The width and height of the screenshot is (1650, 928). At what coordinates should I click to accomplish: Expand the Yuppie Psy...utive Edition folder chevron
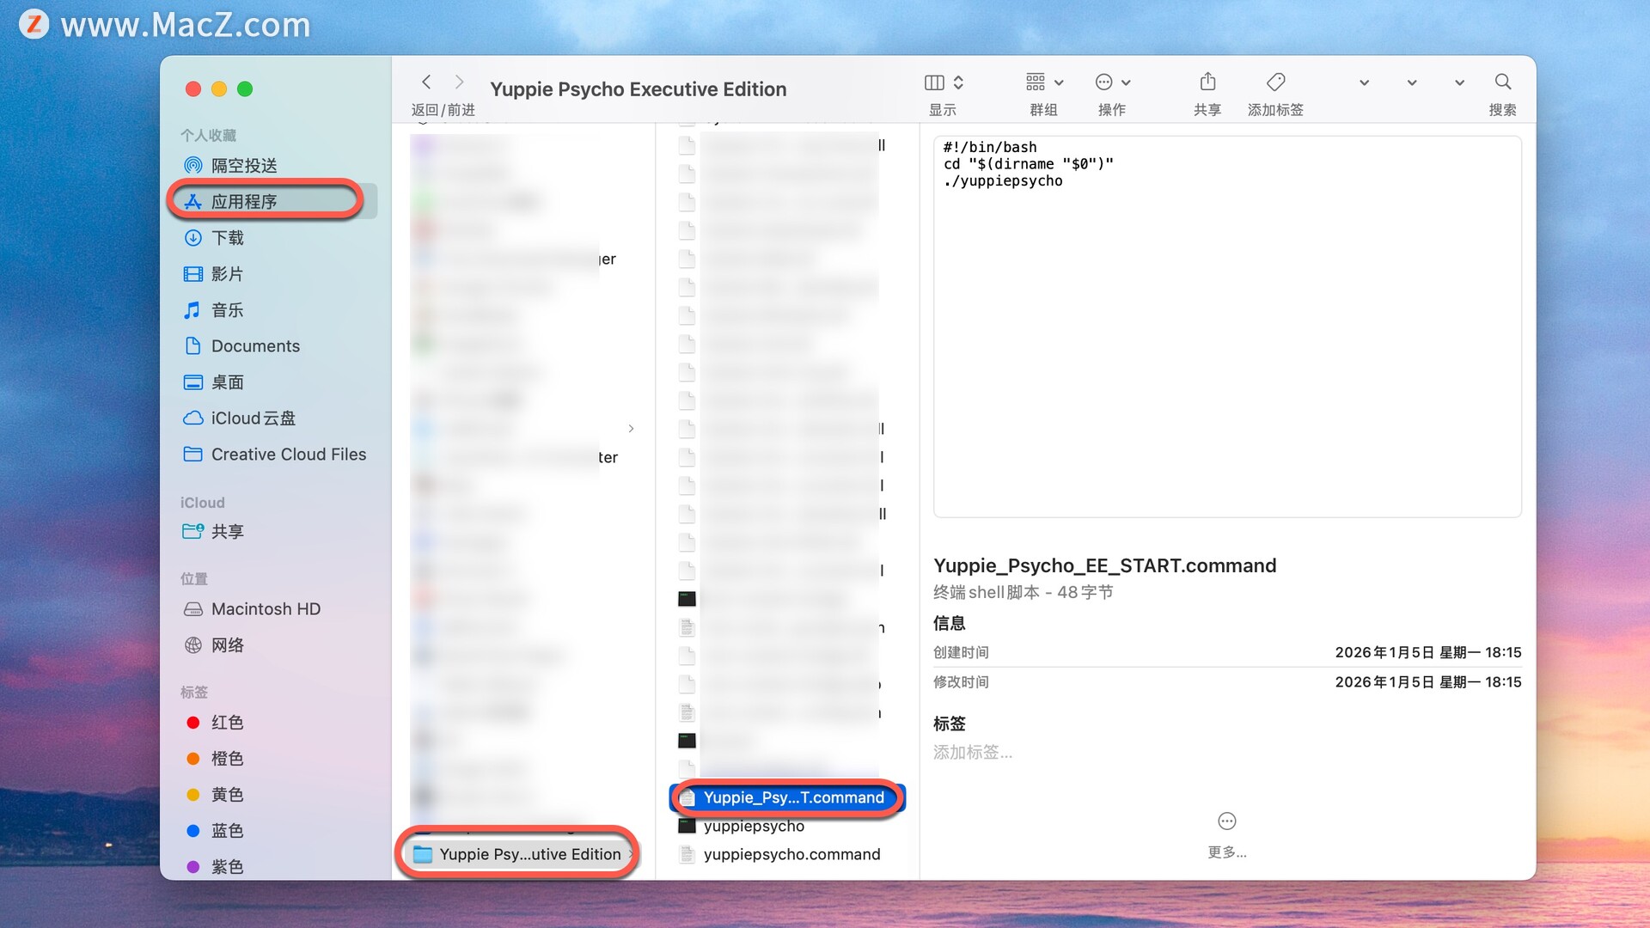(x=631, y=854)
